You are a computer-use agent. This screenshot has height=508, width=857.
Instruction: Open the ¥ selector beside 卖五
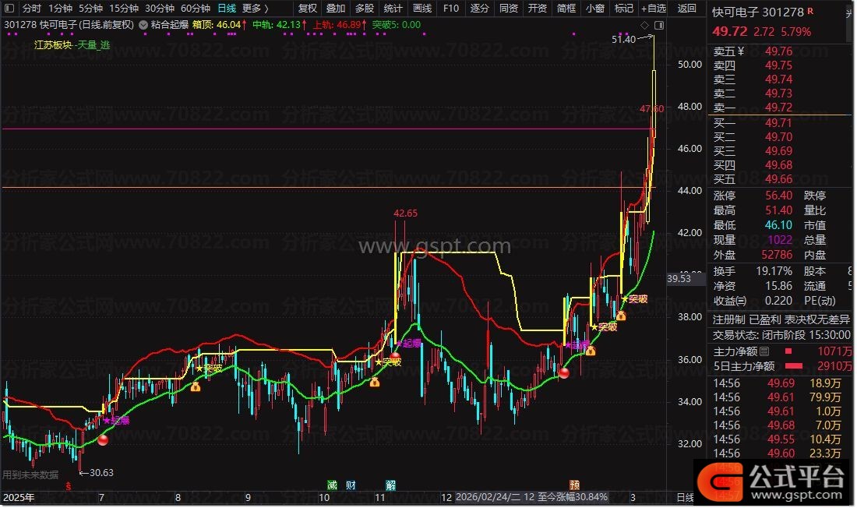click(x=742, y=51)
